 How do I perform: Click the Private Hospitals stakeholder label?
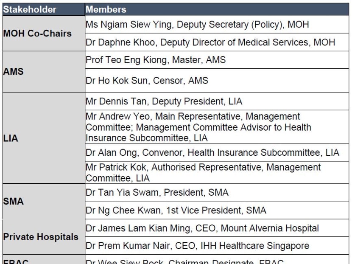41,237
